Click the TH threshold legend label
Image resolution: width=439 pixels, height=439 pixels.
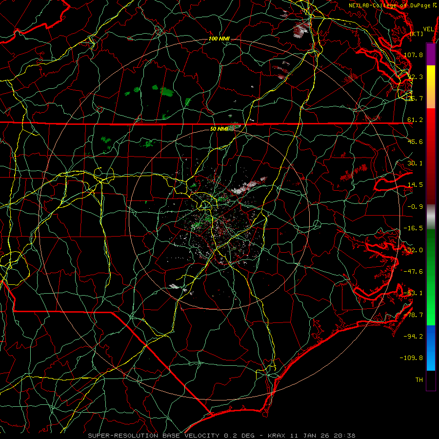[419, 380]
